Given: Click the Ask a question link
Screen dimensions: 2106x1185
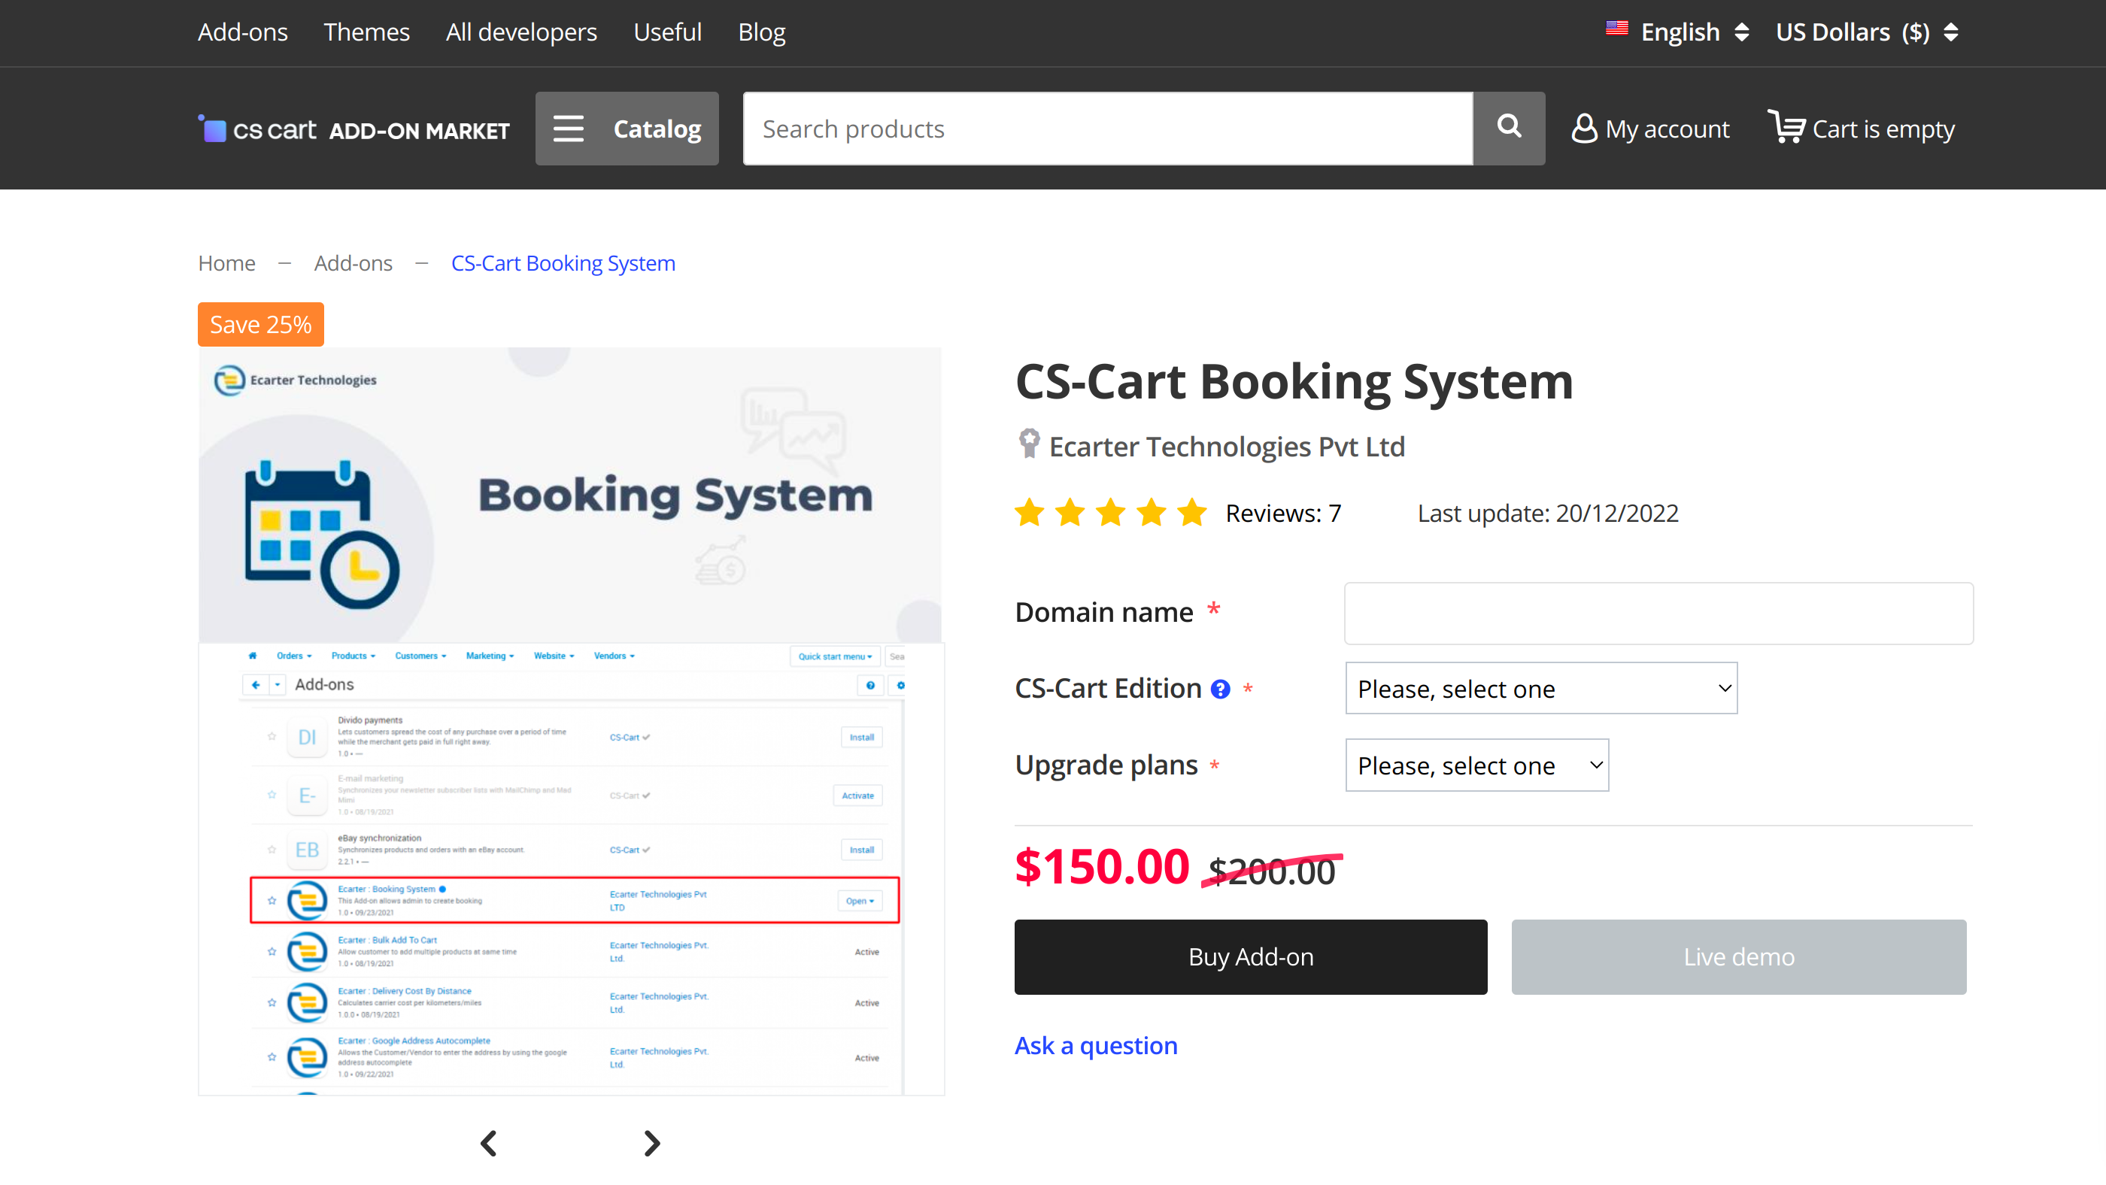Looking at the screenshot, I should pos(1097,1045).
